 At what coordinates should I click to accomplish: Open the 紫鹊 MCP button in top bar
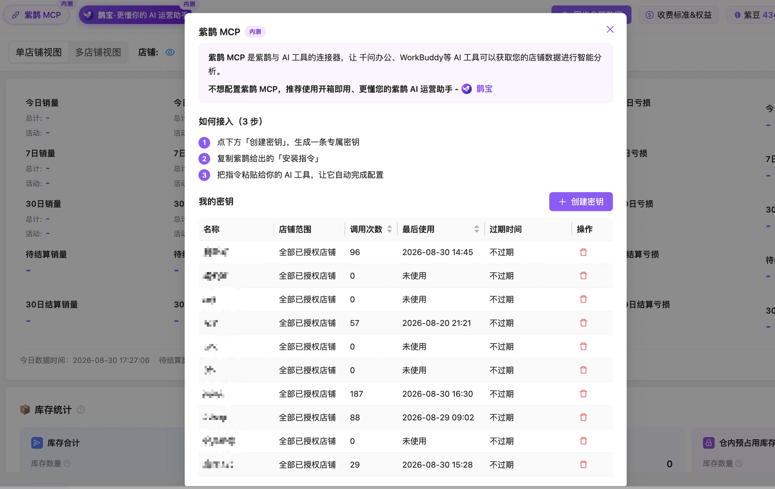pyautogui.click(x=36, y=15)
